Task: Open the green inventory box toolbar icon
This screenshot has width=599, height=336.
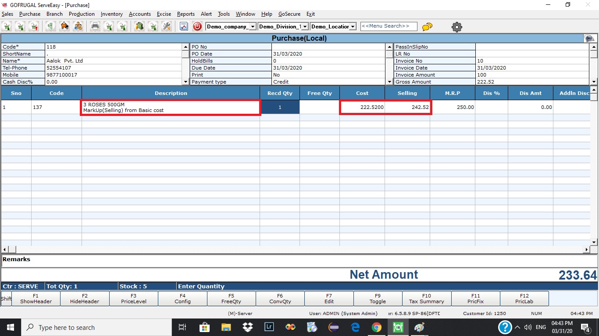Action: pos(139,26)
